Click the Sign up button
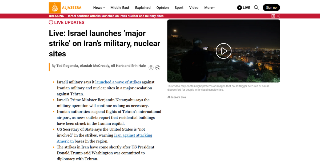The image size is (320, 167). tap(271, 8)
